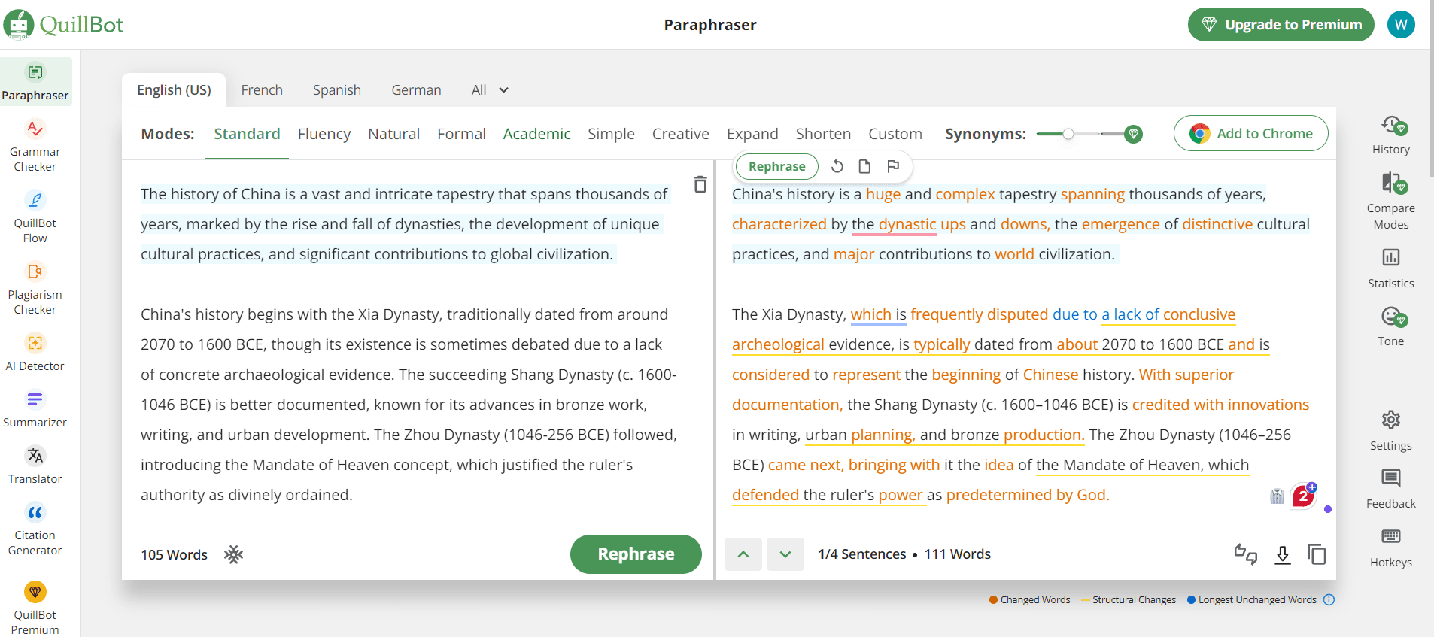Click Upgrade to Premium button

tap(1281, 25)
